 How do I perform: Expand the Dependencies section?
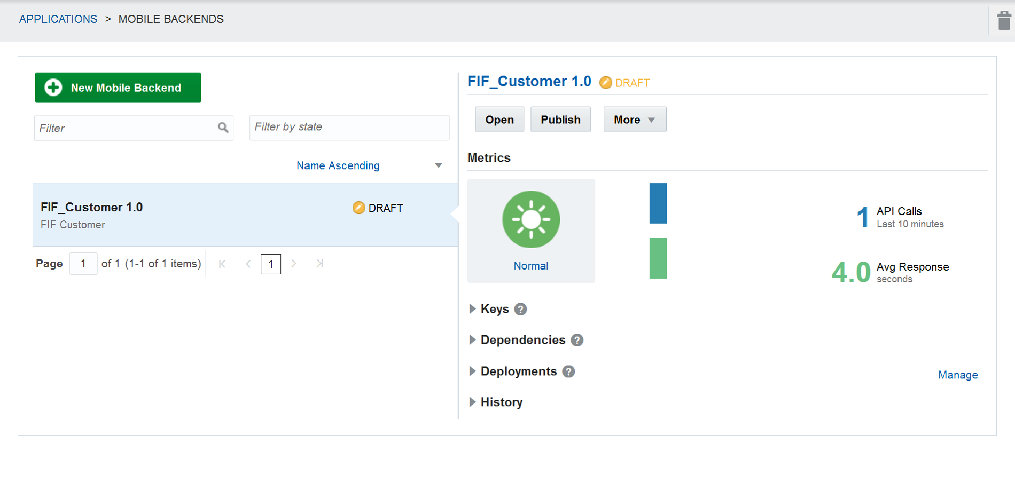pyautogui.click(x=472, y=340)
